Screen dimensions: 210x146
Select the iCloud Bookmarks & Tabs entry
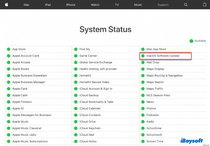pyautogui.click(x=96, y=102)
